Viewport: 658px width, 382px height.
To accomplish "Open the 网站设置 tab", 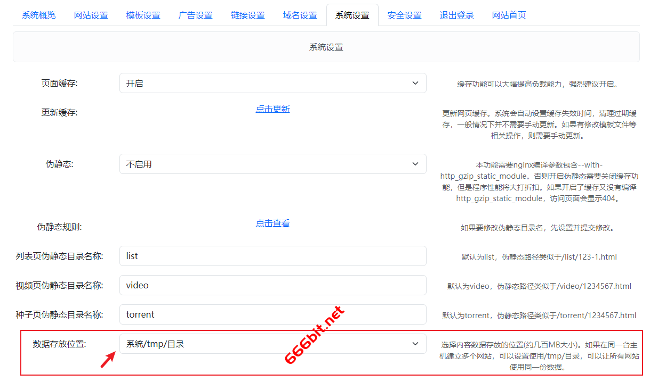I will point(91,15).
